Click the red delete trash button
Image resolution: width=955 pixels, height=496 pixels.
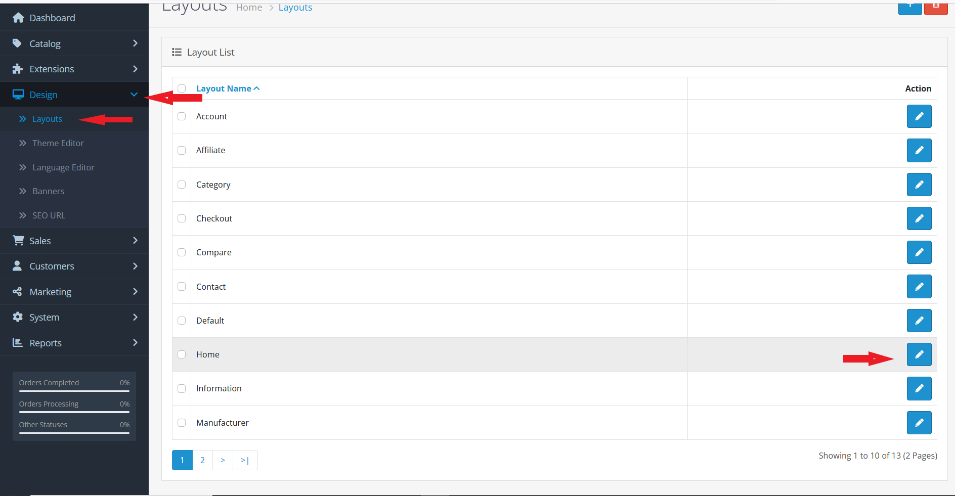point(935,7)
